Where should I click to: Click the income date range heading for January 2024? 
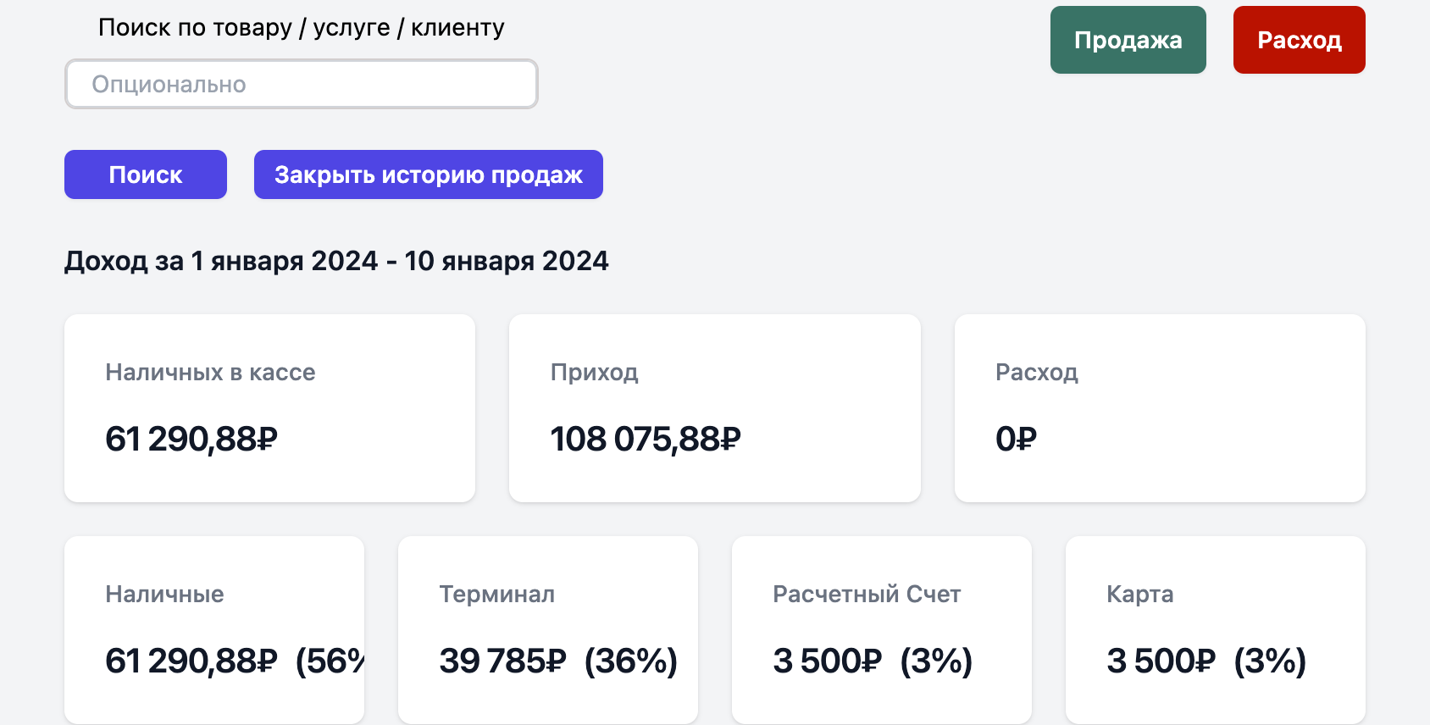[336, 261]
